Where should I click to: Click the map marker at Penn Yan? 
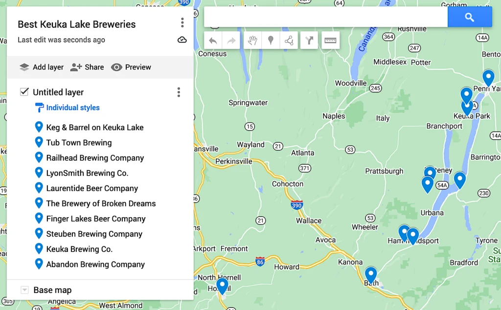tap(488, 78)
